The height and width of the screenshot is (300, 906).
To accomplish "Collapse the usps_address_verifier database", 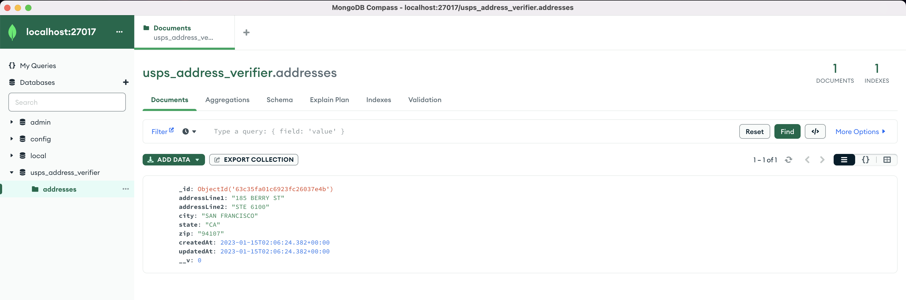I will tap(12, 173).
